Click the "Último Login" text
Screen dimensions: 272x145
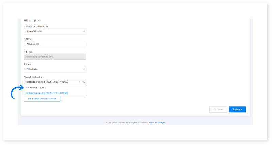click(32, 20)
